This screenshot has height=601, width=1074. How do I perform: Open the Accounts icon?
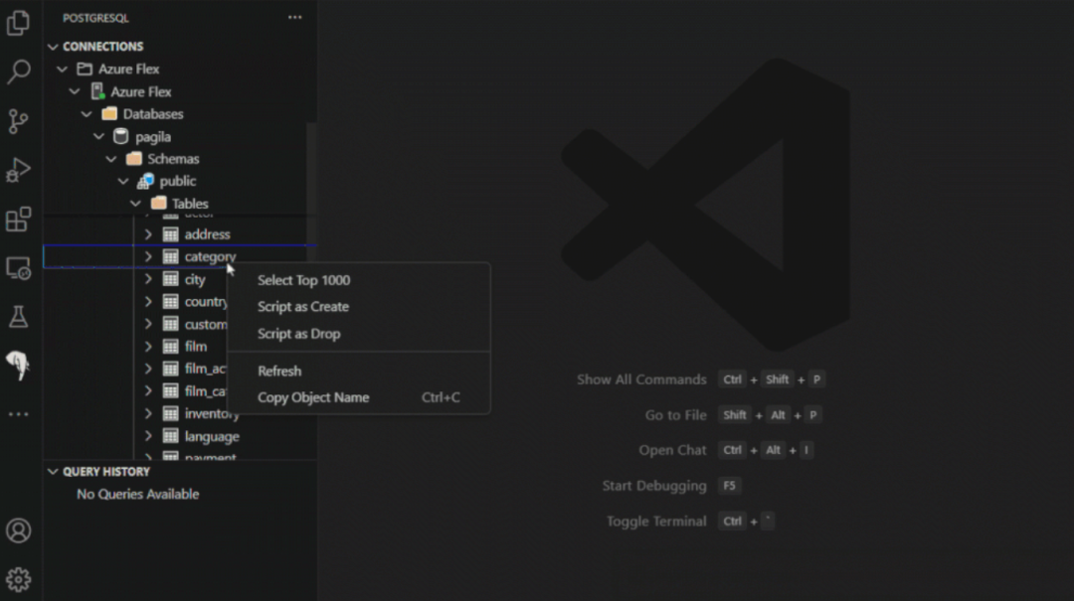click(19, 530)
